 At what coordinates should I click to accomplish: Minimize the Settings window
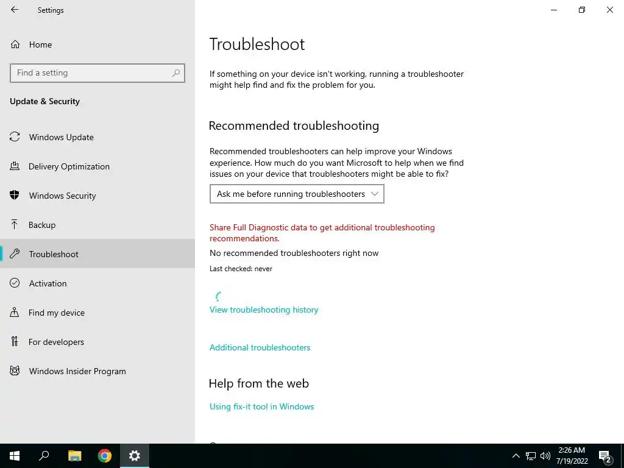553,10
